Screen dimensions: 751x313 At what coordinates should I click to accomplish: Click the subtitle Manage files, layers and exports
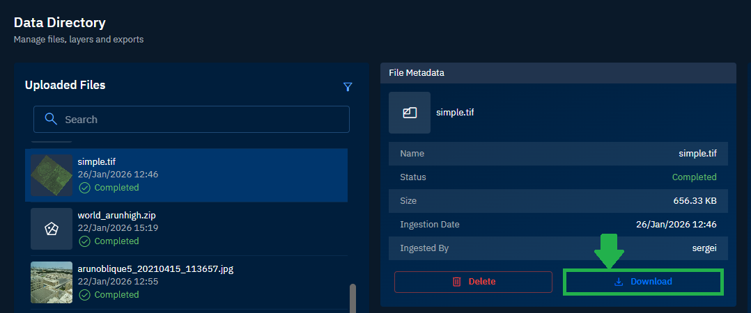click(79, 40)
